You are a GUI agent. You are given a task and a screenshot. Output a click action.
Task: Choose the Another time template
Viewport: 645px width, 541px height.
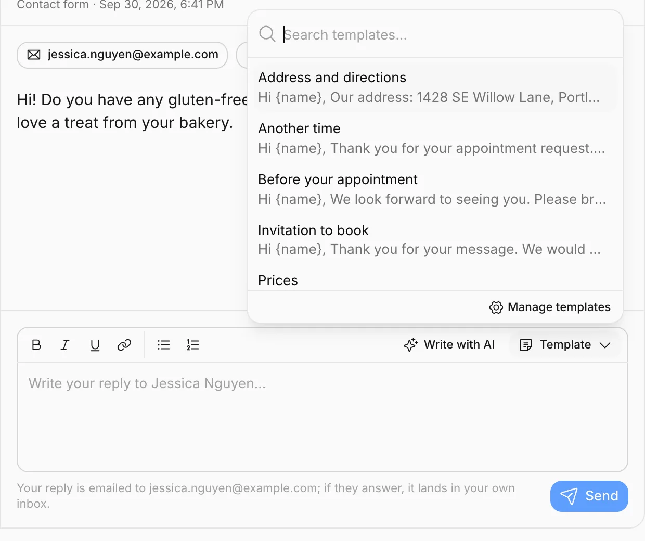click(x=435, y=138)
